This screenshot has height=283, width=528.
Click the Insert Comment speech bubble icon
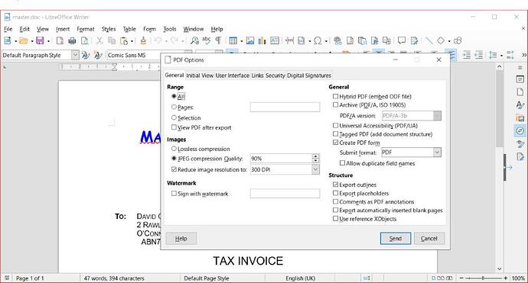click(402, 40)
